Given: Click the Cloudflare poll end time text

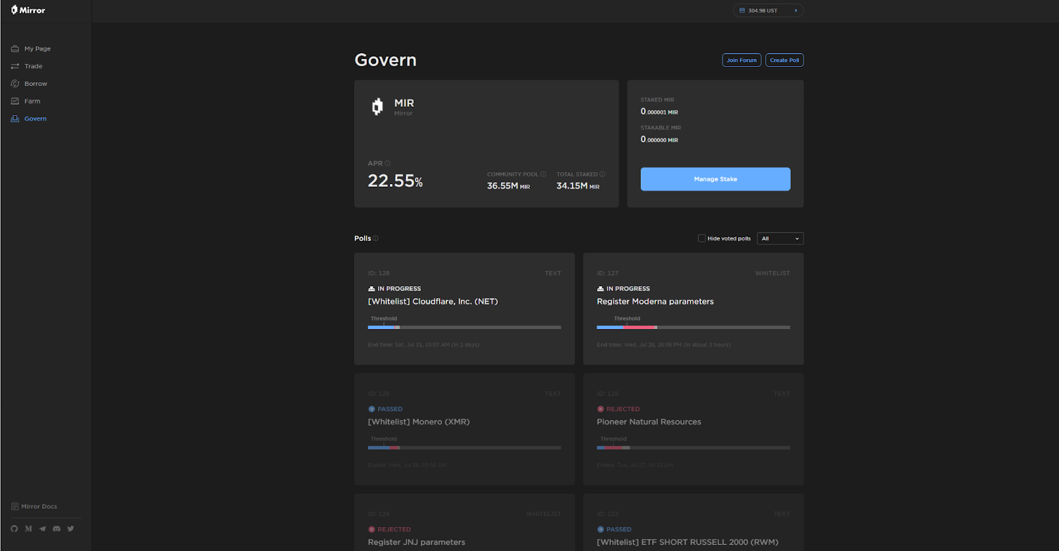Looking at the screenshot, I should coord(424,345).
